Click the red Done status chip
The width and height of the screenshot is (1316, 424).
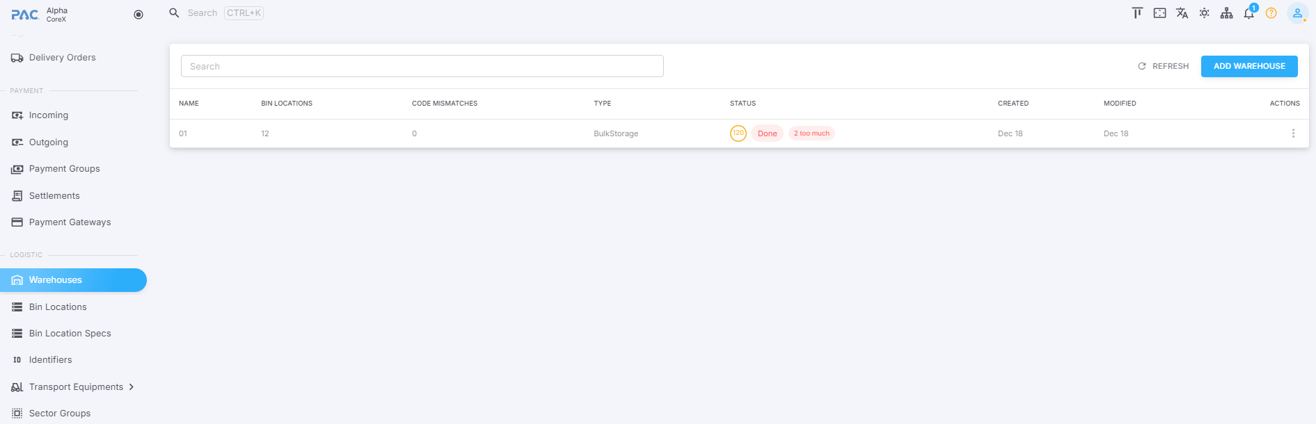coord(767,133)
